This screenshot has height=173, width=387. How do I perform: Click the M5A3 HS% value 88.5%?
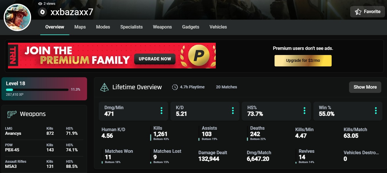click(72, 166)
